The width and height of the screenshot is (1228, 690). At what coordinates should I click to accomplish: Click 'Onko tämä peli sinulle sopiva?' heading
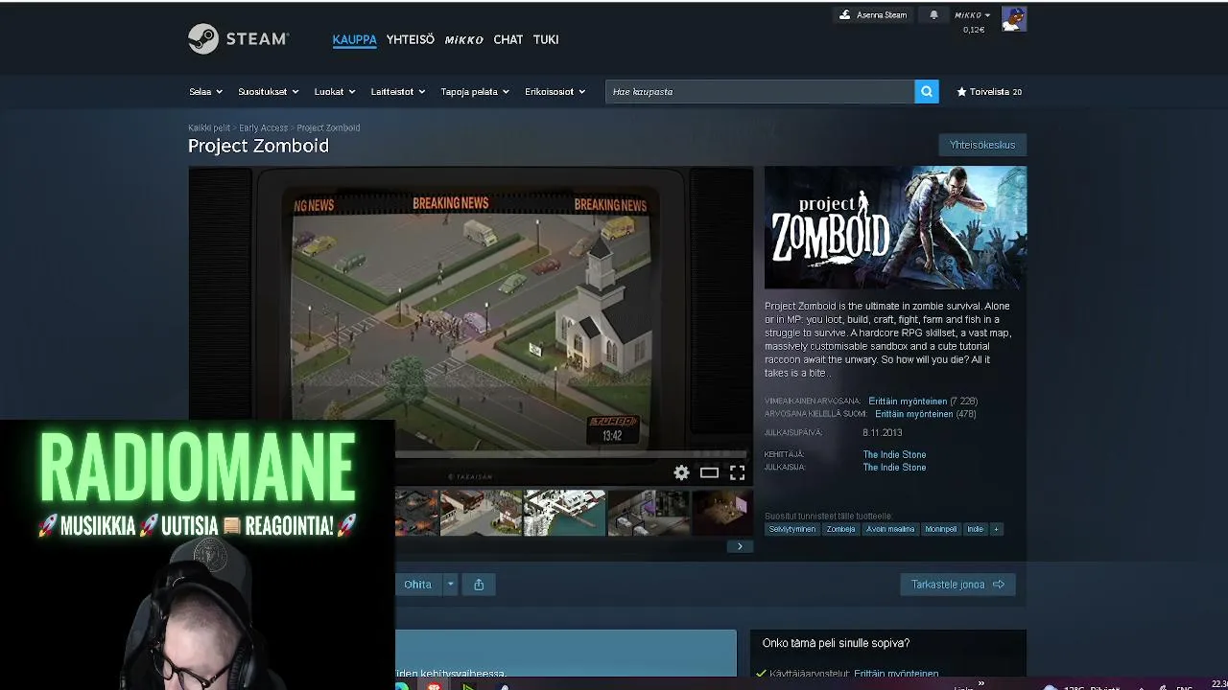836,643
